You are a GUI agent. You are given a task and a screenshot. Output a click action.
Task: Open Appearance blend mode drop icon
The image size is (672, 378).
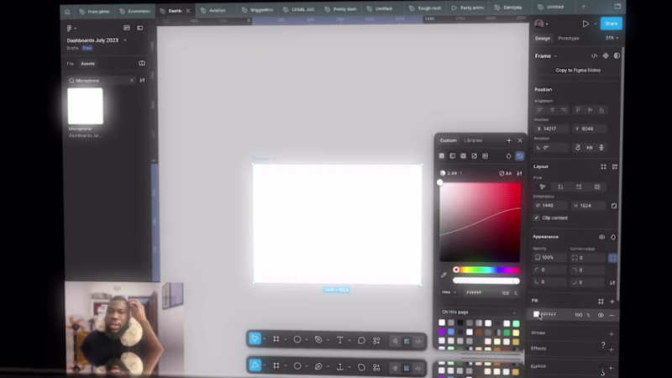[x=613, y=237]
